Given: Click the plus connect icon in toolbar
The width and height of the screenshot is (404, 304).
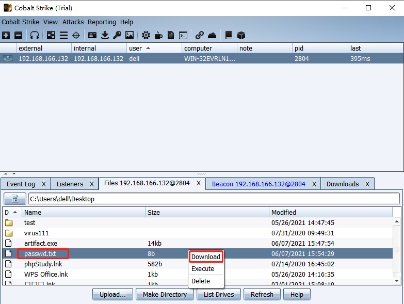Looking at the screenshot, I should pyautogui.click(x=6, y=35).
